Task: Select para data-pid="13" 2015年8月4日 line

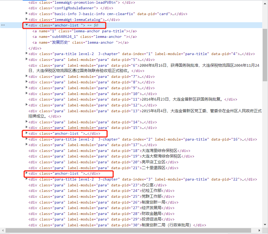Action: point(145,114)
